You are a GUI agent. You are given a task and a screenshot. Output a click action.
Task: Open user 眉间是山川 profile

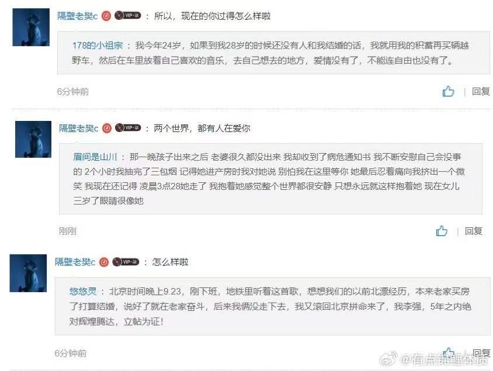[95, 157]
